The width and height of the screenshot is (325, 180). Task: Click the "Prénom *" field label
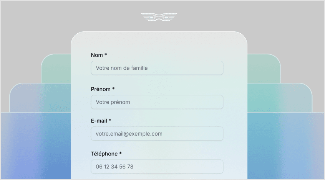pos(103,89)
